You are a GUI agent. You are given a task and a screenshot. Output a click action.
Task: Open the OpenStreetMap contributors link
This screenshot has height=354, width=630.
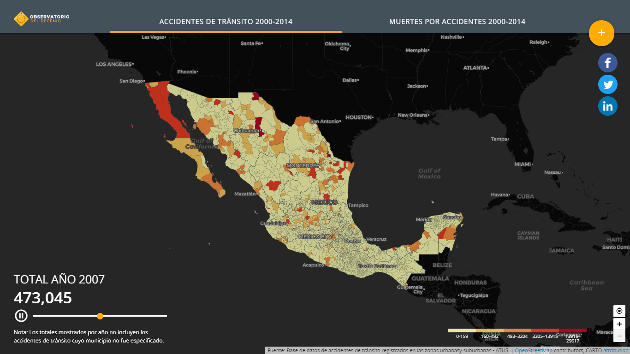(x=533, y=350)
